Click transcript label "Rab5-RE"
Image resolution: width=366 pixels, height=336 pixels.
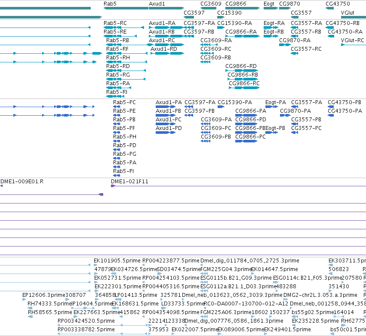point(115,32)
